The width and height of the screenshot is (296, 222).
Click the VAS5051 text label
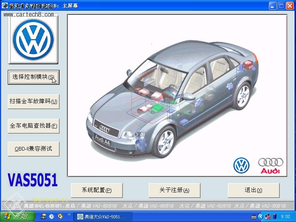pos(33,180)
